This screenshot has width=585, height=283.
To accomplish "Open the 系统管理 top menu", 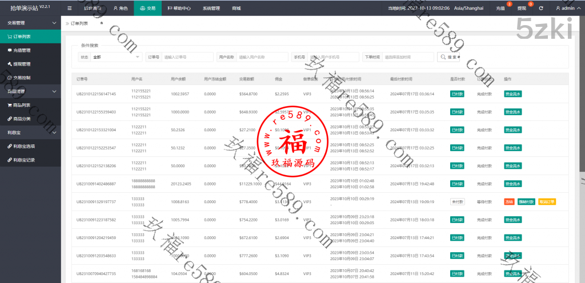I will [x=211, y=9].
